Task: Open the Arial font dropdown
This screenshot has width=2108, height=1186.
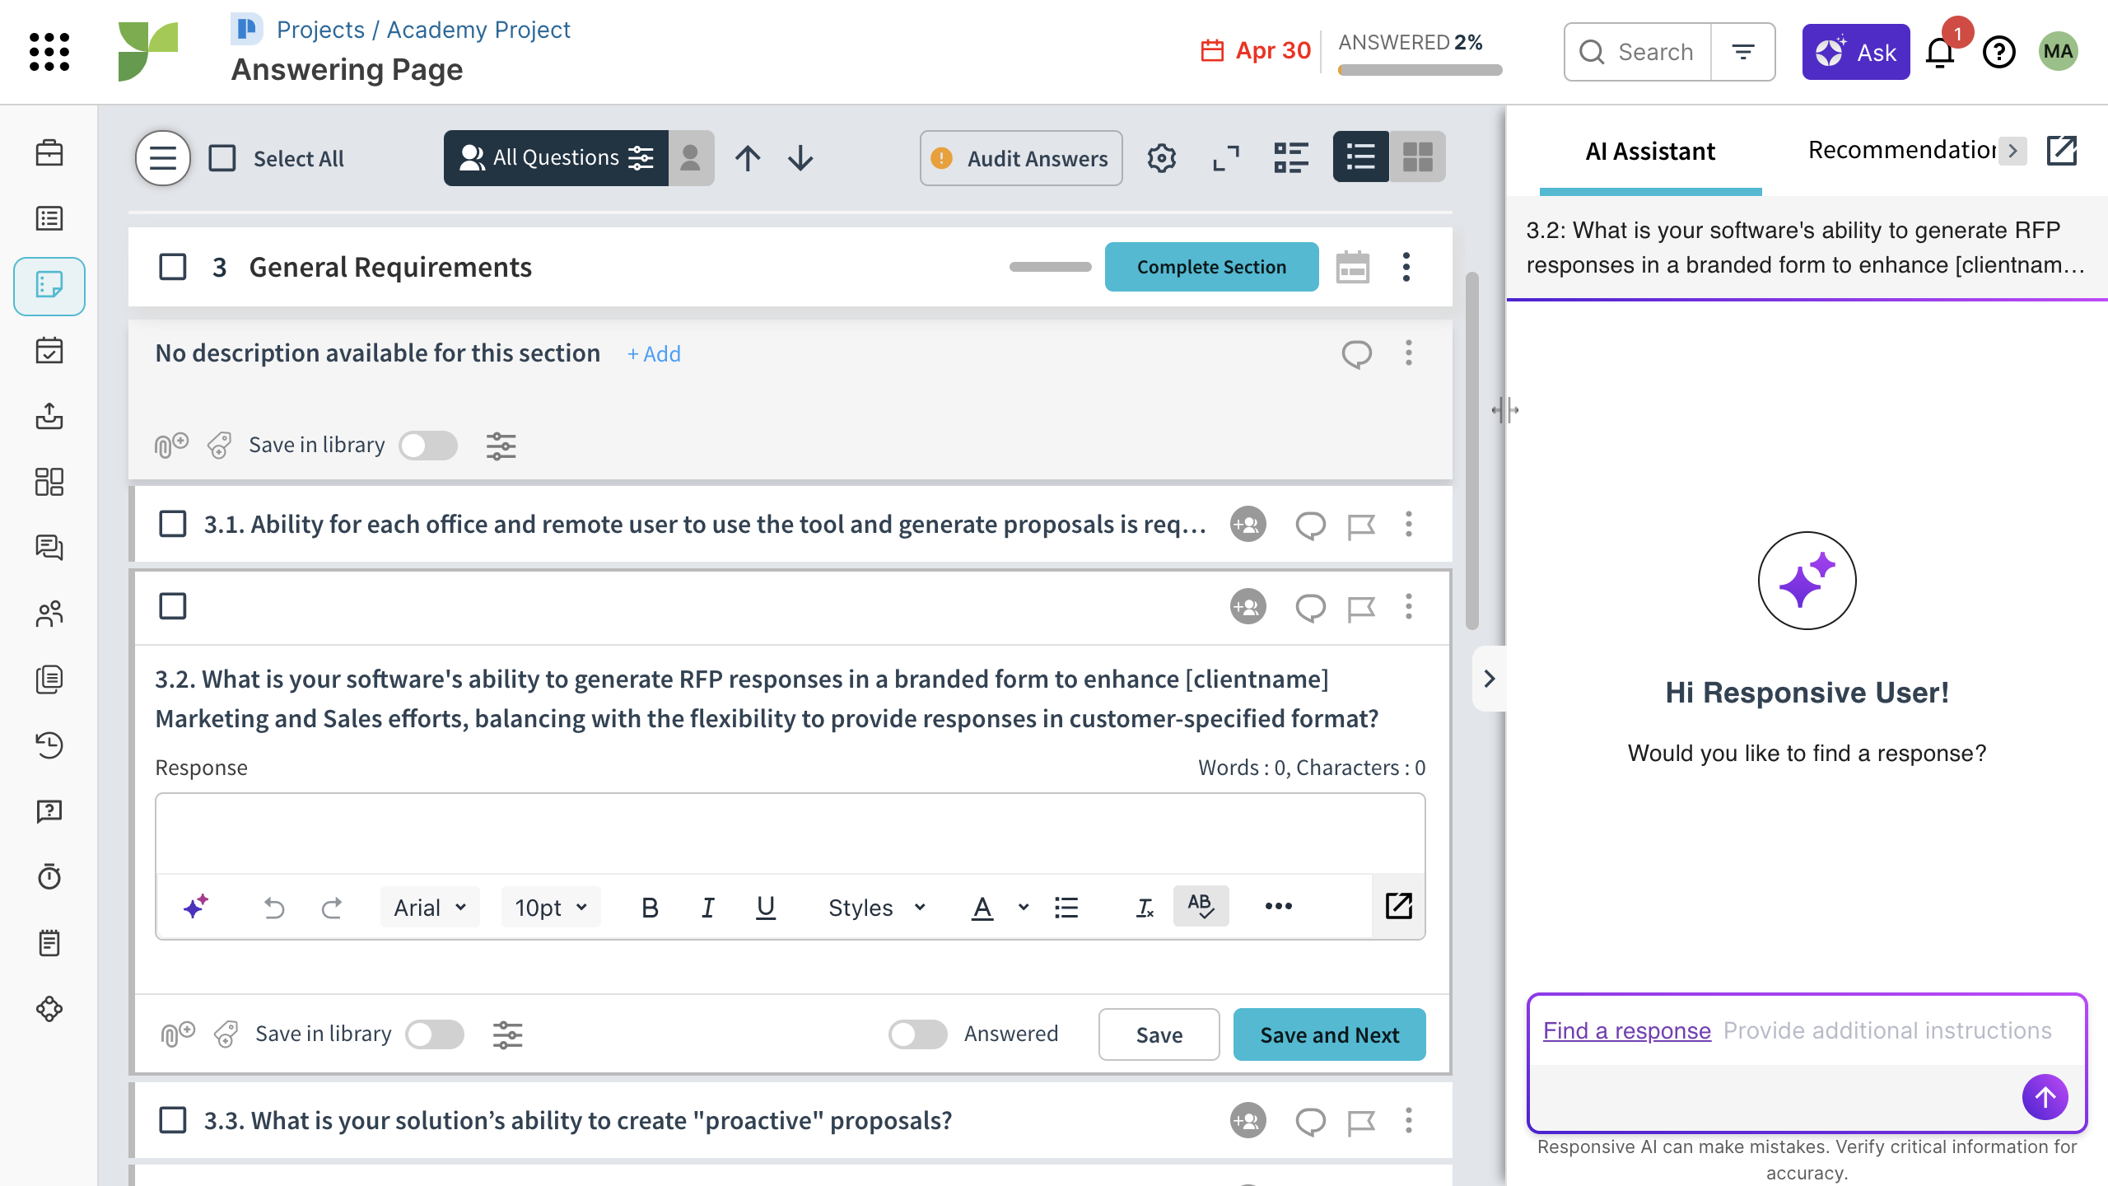Action: [430, 908]
